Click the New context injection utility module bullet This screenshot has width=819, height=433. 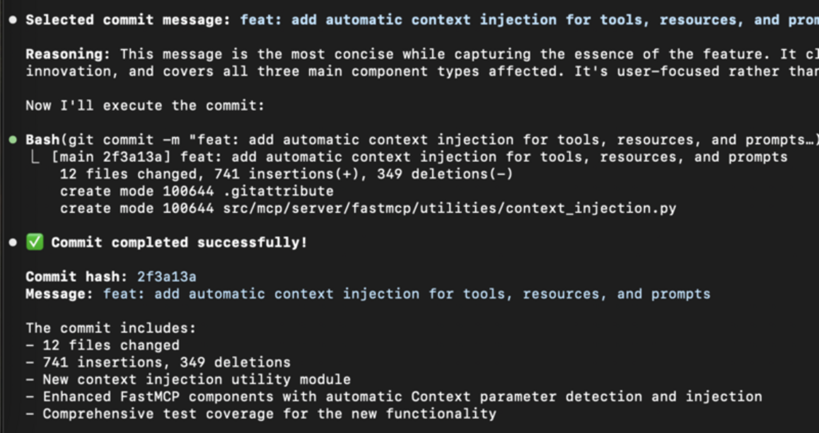pyautogui.click(x=195, y=379)
